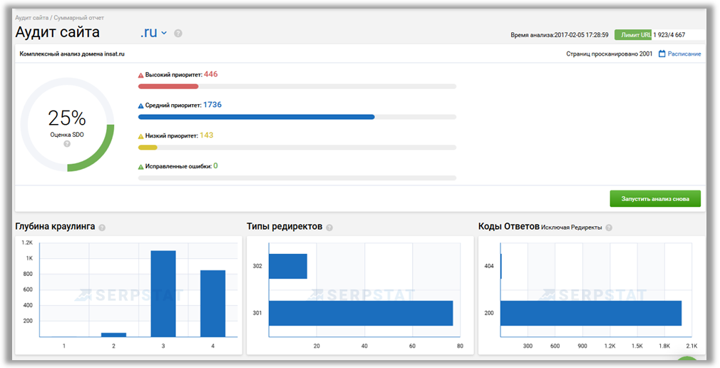The image size is (720, 368).
Task: Click the 302 redirect bar
Action: 288,266
